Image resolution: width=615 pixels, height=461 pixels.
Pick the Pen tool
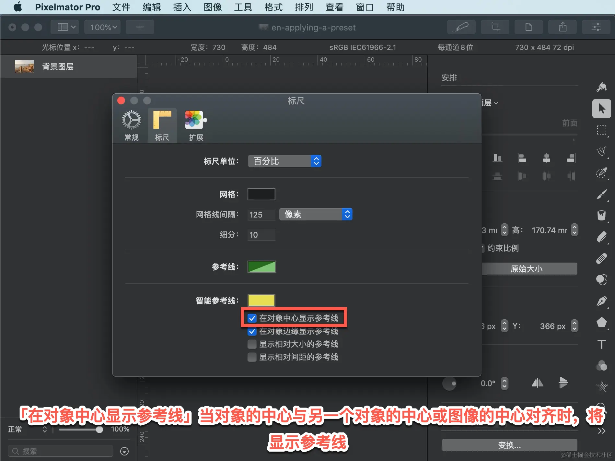pyautogui.click(x=602, y=301)
